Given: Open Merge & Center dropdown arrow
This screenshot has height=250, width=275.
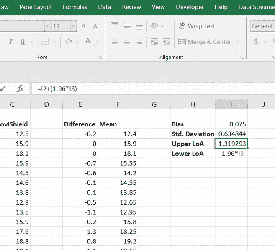Looking at the screenshot, I should point(238,42).
